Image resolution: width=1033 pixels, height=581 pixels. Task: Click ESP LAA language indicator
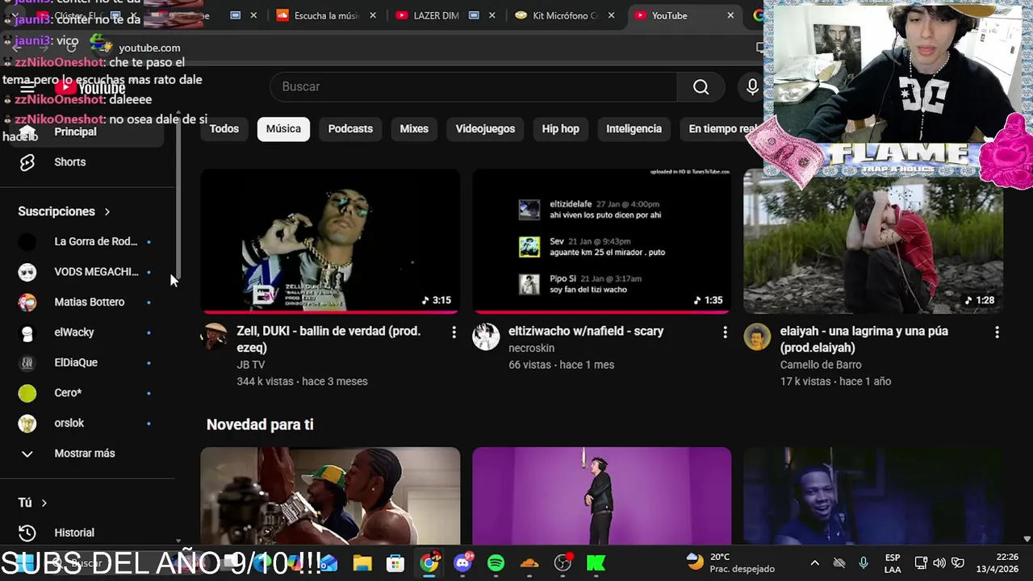[x=893, y=562]
